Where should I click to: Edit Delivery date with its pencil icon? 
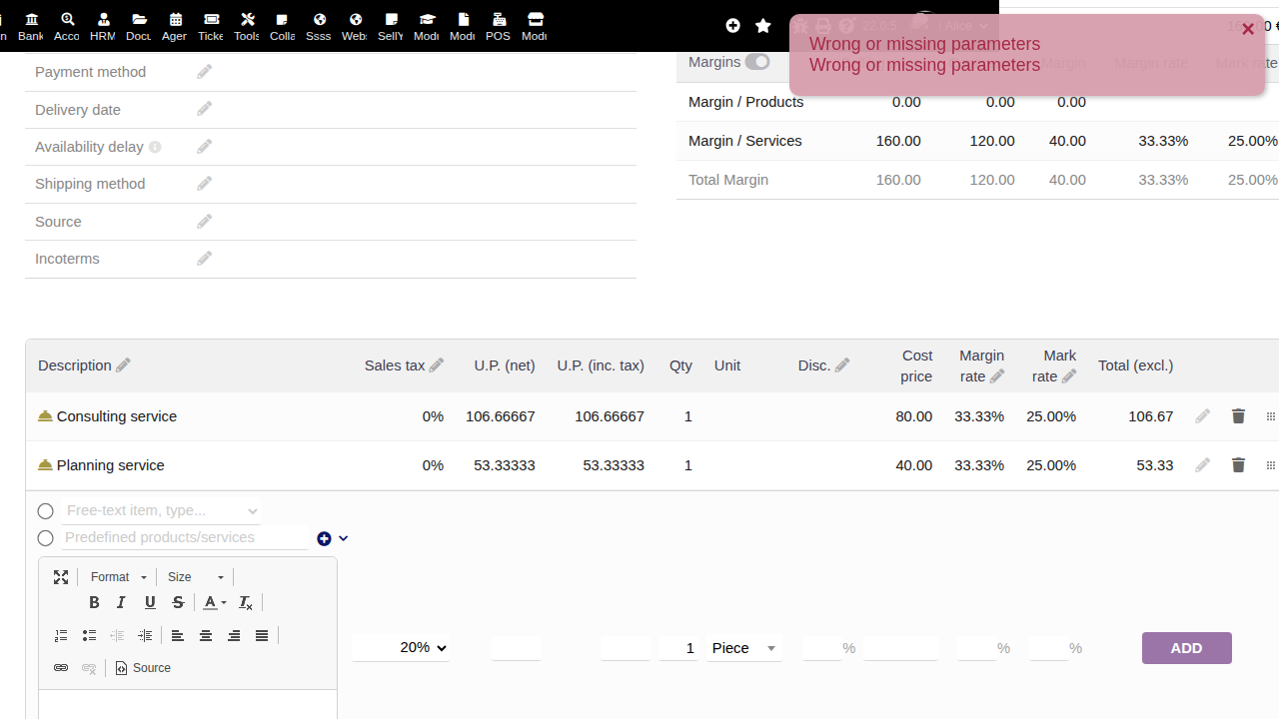(x=204, y=109)
